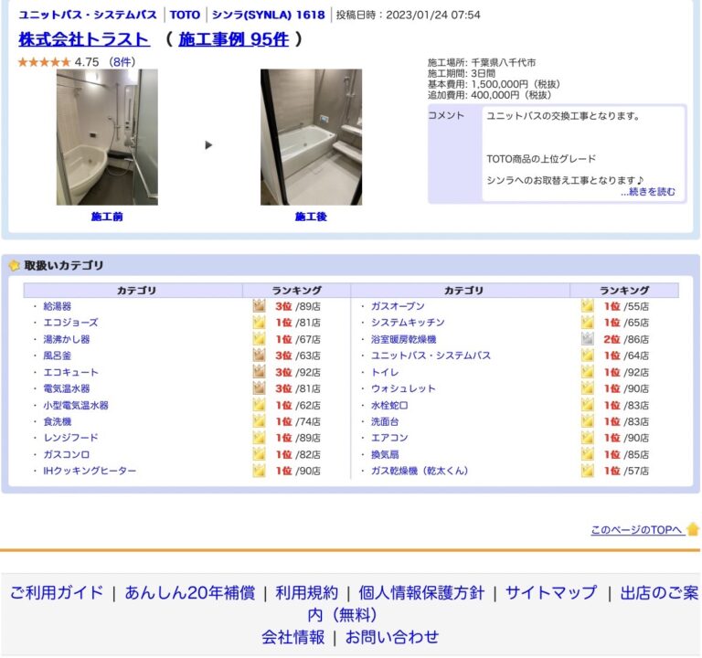The height and width of the screenshot is (658, 702).
Task: Click the orange star rating icons
Action: click(x=44, y=62)
